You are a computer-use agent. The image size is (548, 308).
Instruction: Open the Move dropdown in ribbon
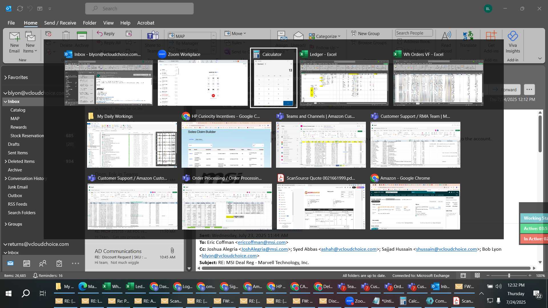235,33
